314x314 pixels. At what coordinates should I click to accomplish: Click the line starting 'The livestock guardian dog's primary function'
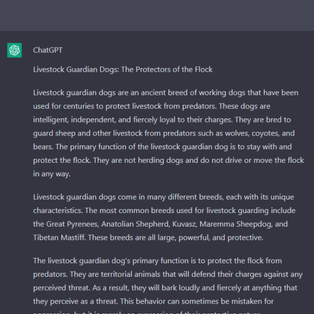158,261
